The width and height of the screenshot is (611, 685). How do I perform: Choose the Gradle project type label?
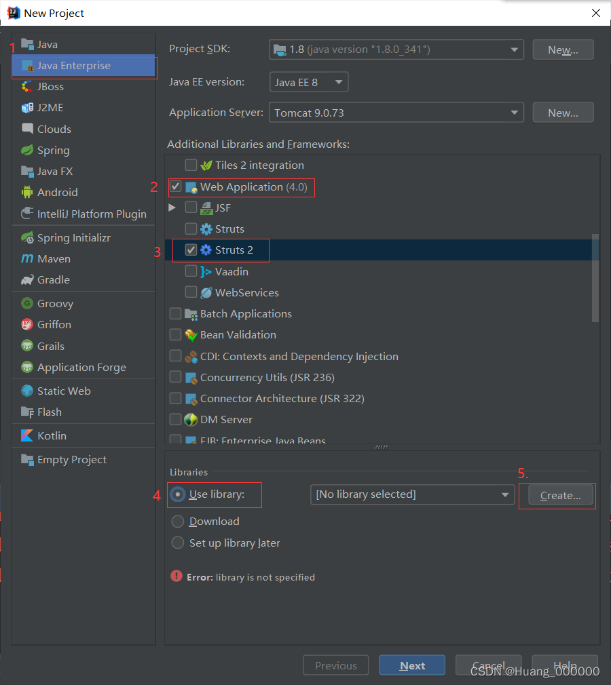pos(54,279)
